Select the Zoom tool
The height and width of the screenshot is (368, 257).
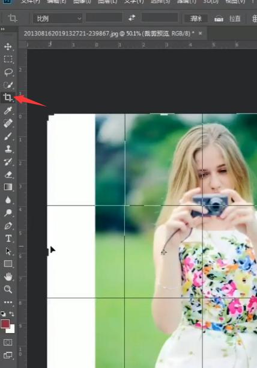click(8, 289)
